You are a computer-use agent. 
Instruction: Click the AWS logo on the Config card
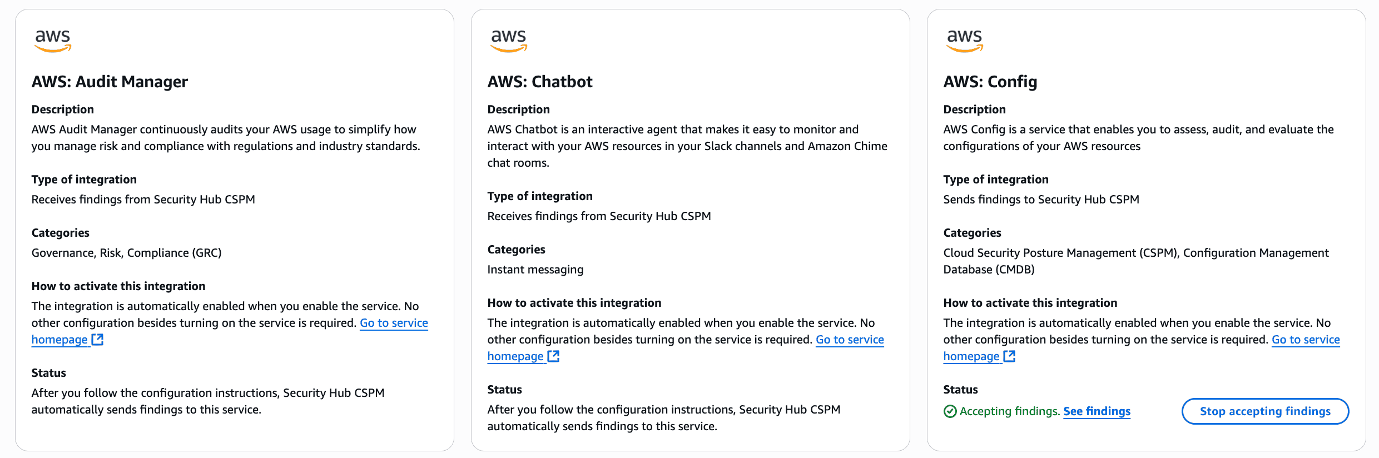click(x=965, y=41)
